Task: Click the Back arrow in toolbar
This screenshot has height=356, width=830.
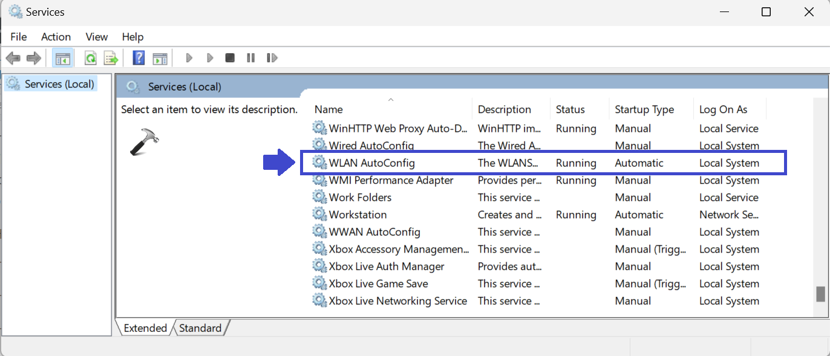Action: 13,58
